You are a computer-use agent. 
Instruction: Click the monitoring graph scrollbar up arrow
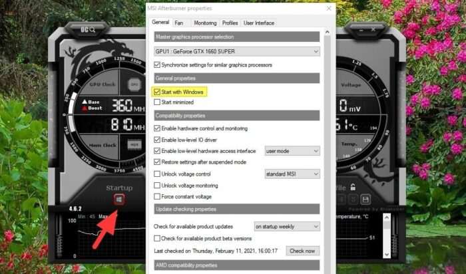386,218
